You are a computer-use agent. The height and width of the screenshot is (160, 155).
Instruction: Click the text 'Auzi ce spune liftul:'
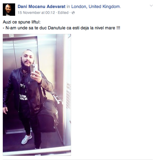[22, 22]
